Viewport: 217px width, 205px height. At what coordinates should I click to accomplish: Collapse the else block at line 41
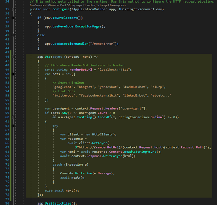click(13, 35)
